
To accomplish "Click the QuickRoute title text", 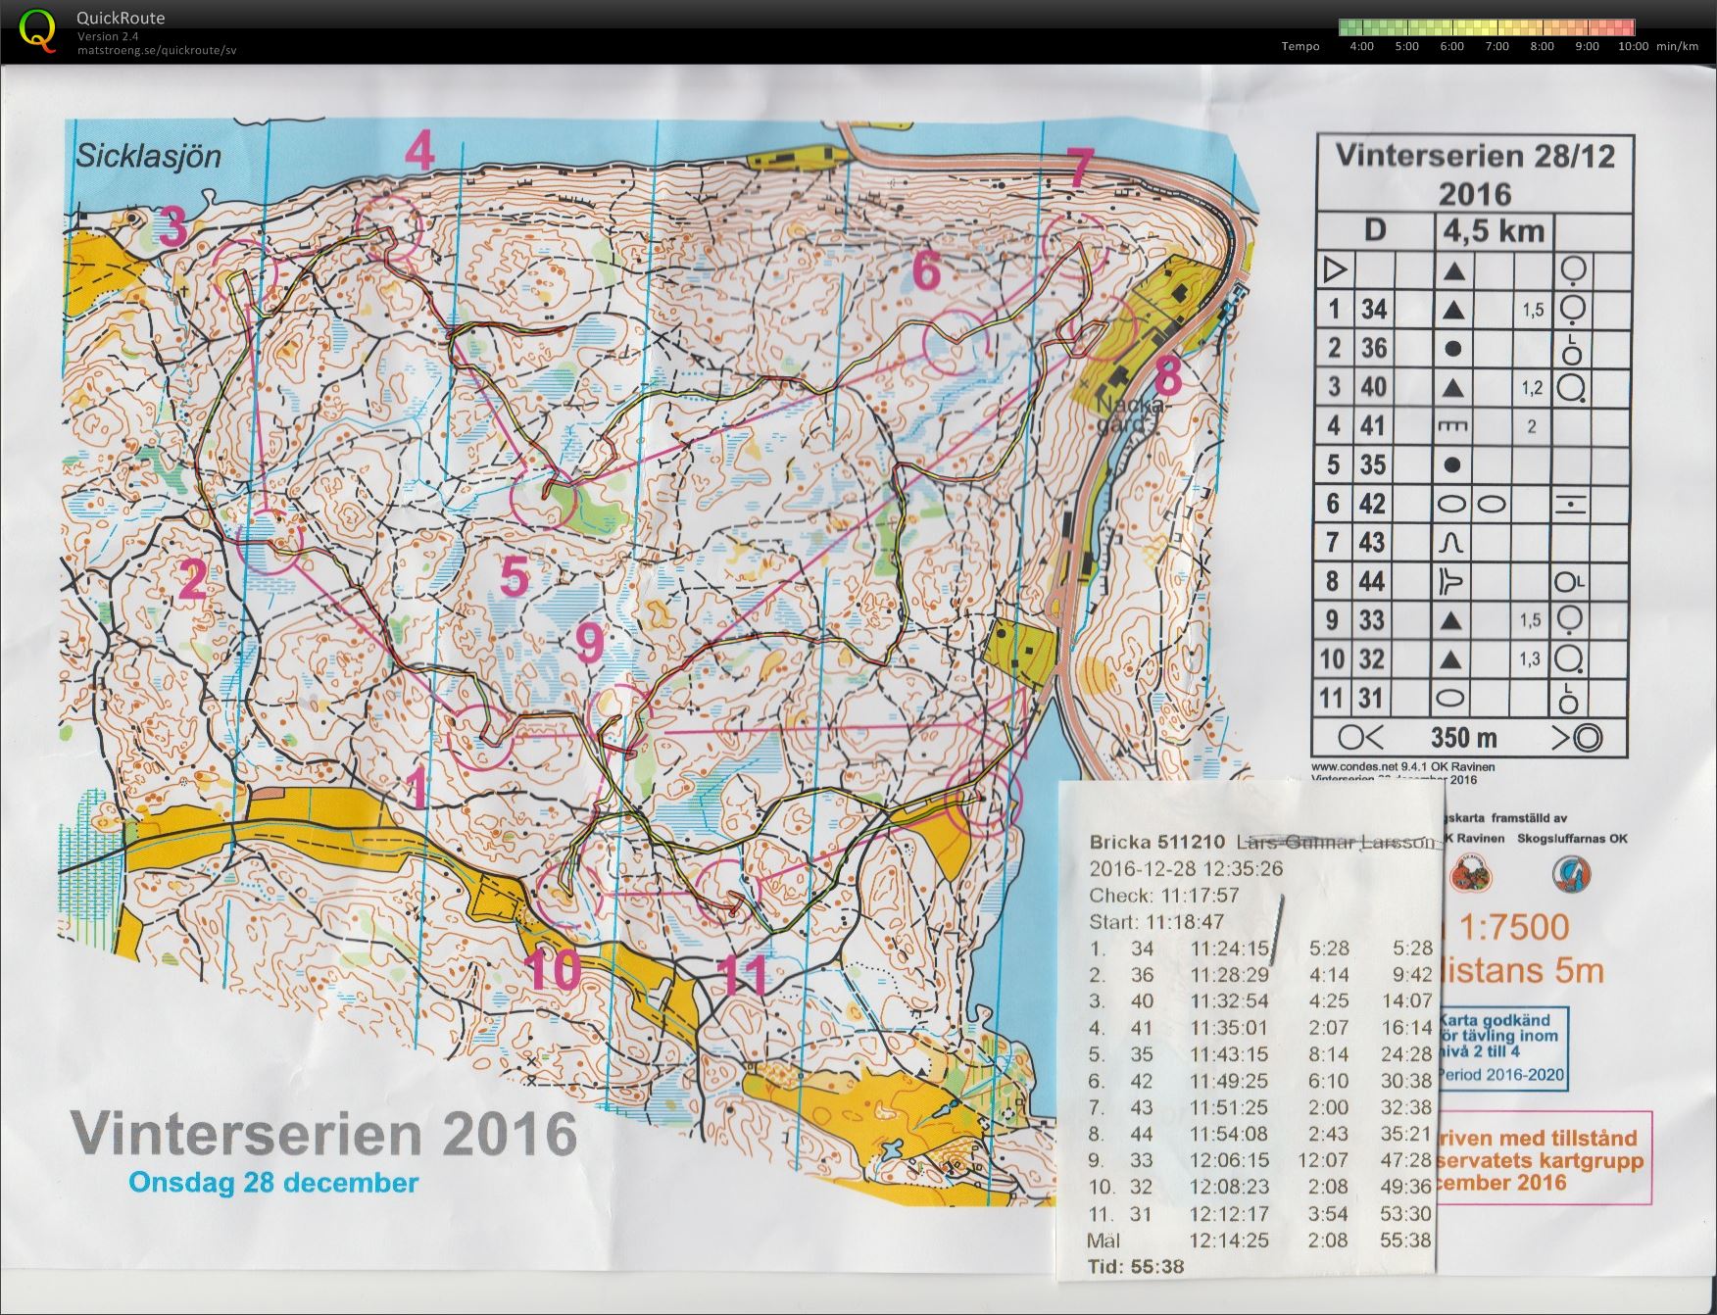I will pos(121,18).
